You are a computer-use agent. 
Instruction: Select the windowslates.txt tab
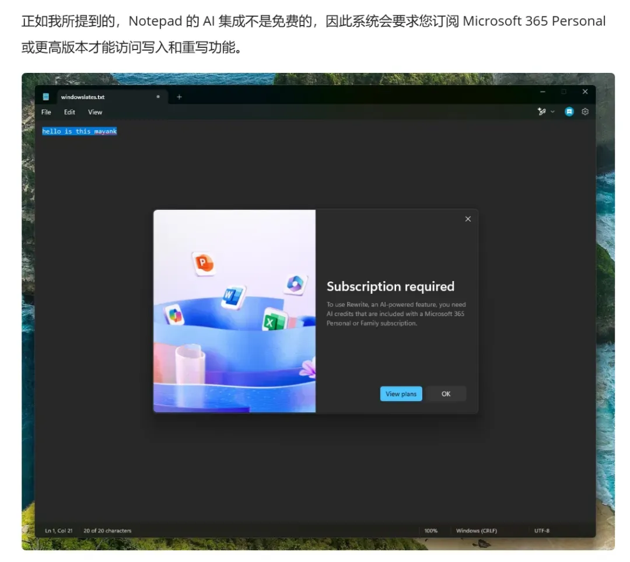tap(111, 97)
